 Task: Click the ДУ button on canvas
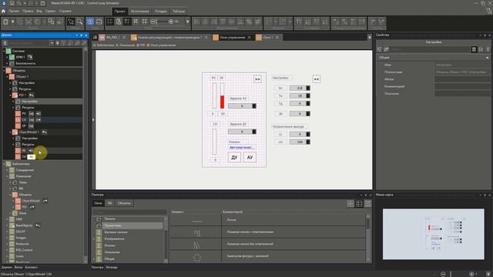coord(234,157)
